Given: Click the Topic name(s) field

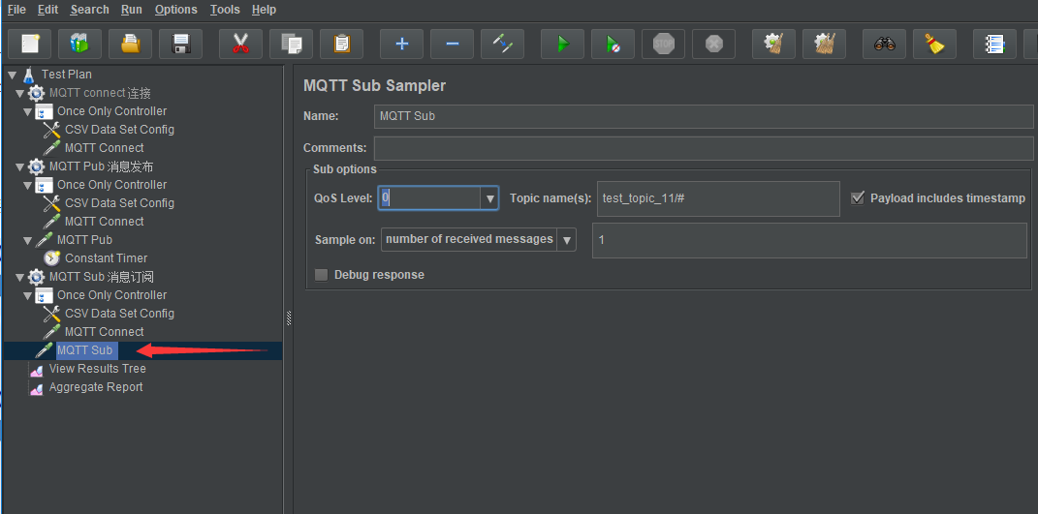Looking at the screenshot, I should [718, 198].
